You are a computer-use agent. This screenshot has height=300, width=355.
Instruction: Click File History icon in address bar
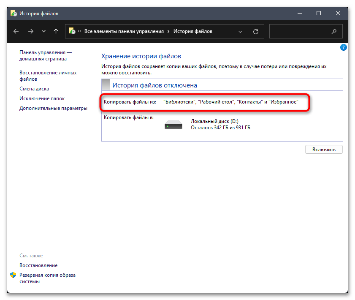coord(72,31)
